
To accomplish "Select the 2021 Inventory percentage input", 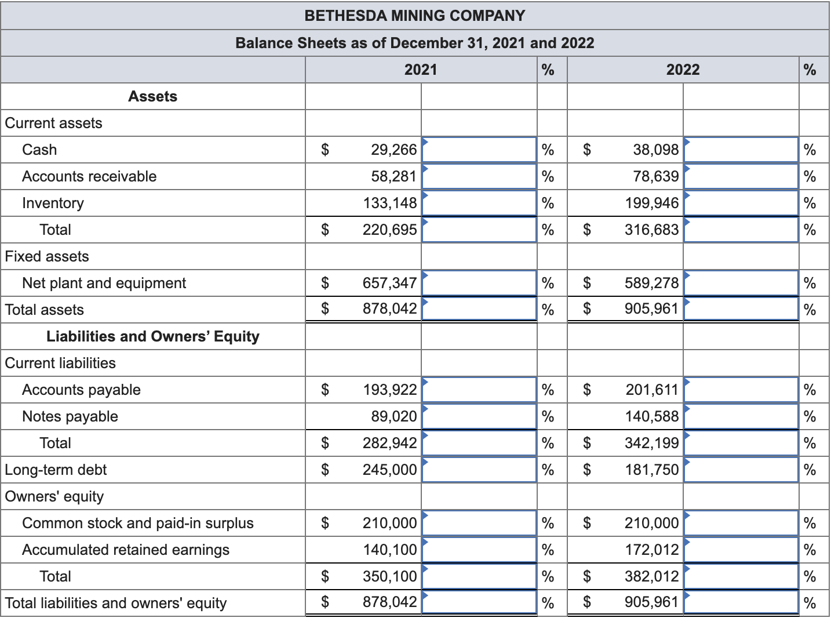I will click(x=479, y=203).
